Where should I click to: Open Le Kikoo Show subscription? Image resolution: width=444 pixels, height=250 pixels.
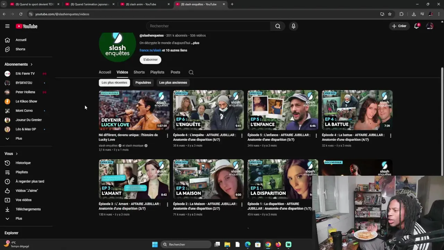click(26, 101)
